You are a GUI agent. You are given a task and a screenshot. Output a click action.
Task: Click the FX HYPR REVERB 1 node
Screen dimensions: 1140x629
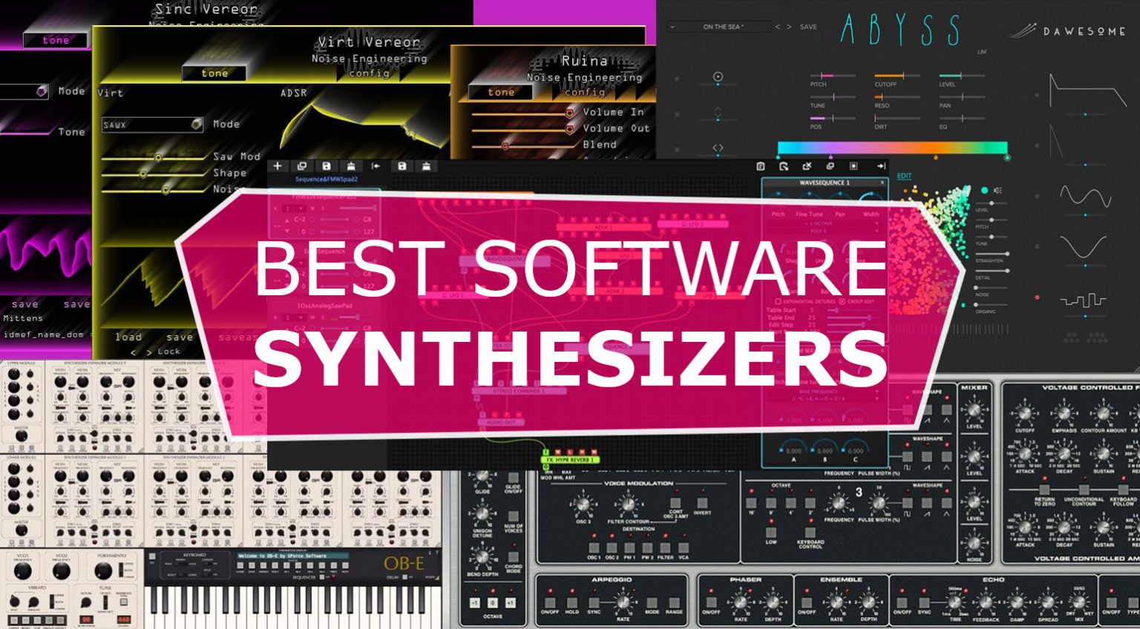pos(570,460)
